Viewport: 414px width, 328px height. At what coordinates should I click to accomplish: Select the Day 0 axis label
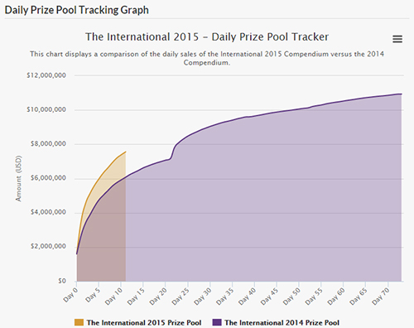[x=71, y=295]
